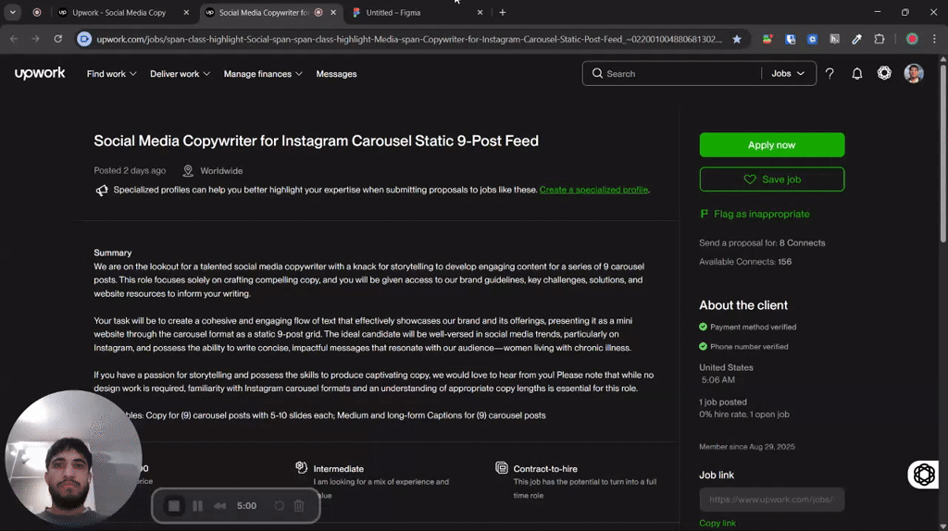
Task: Pause the screen recording
Action: click(x=198, y=506)
